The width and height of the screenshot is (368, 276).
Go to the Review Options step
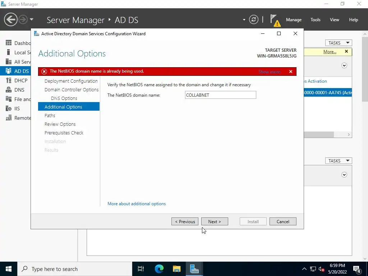[x=60, y=124]
